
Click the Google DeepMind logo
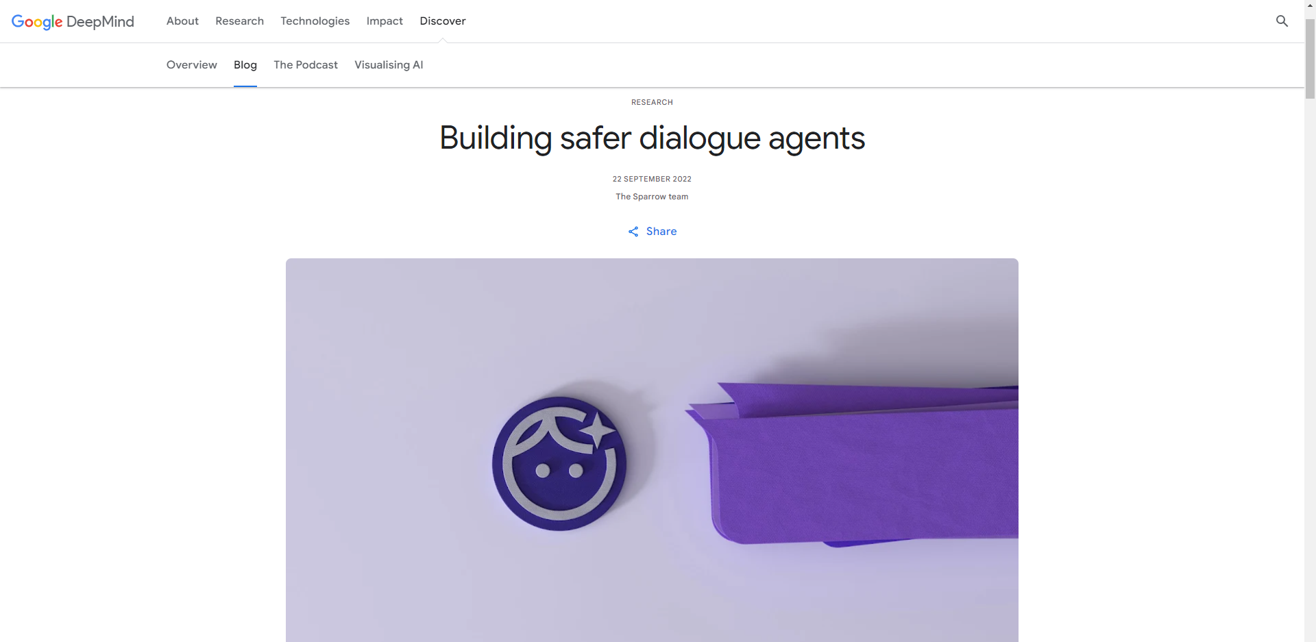click(73, 21)
